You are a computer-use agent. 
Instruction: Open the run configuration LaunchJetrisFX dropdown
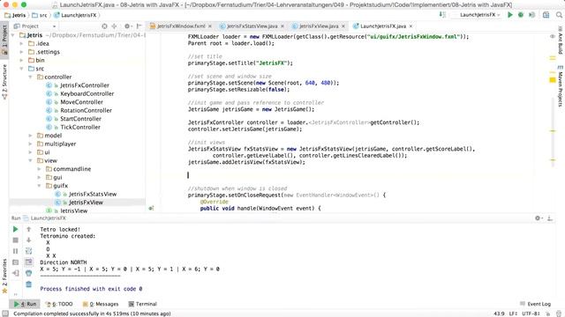(x=479, y=15)
